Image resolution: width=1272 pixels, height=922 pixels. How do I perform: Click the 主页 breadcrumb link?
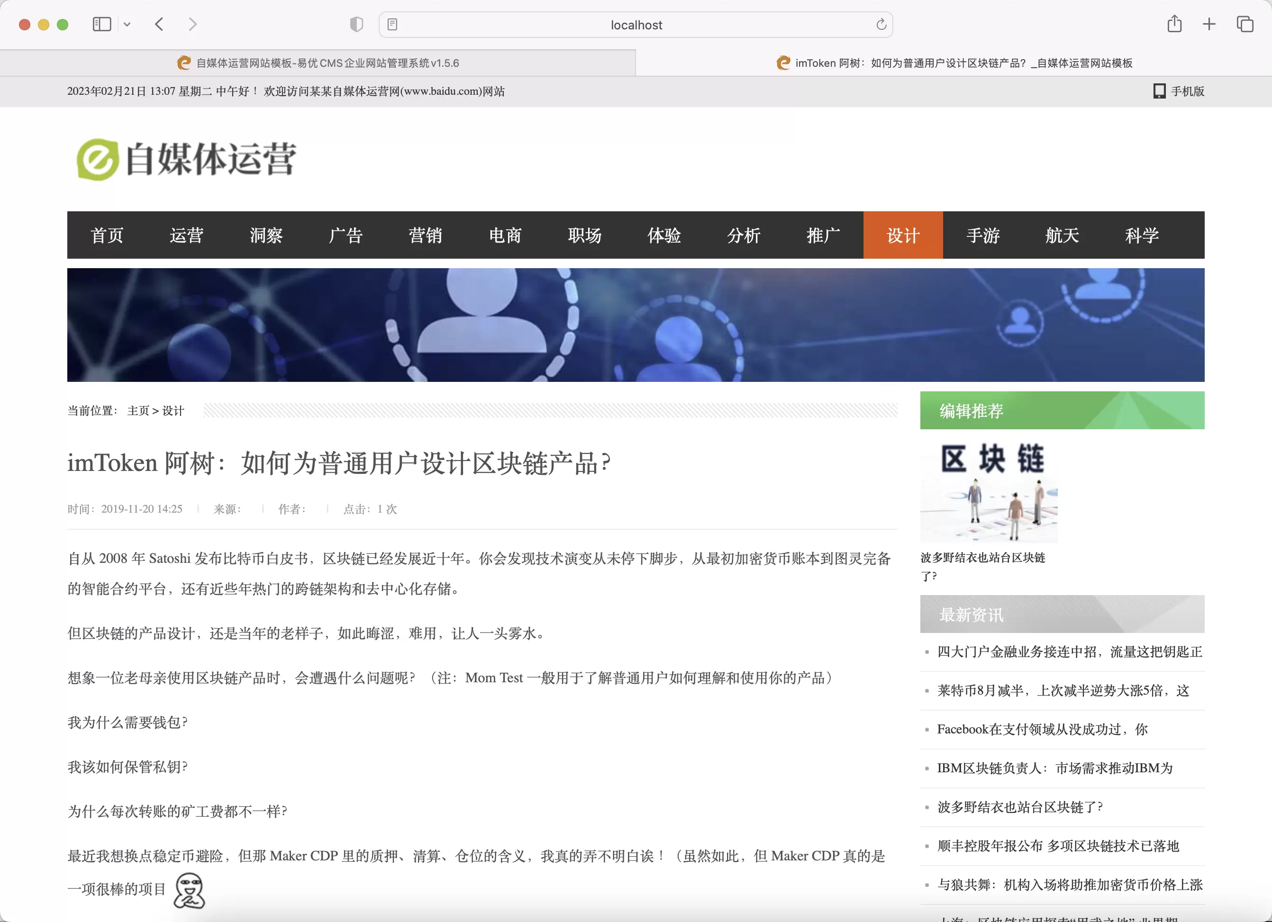tap(138, 411)
